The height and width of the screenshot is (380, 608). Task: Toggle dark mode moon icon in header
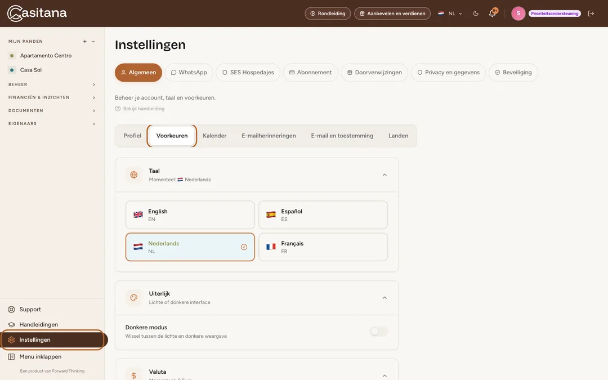coord(476,14)
